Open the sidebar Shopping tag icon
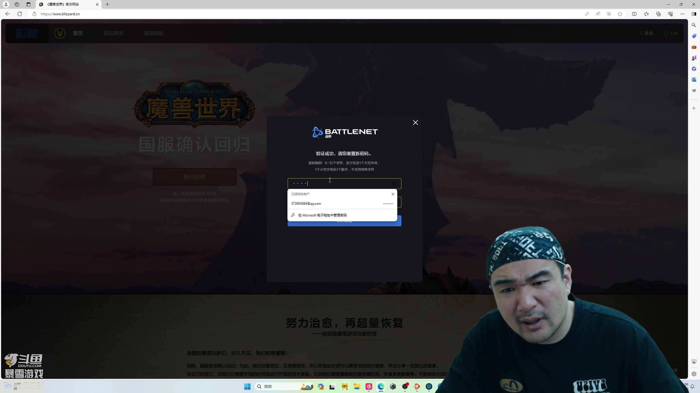Image resolution: width=700 pixels, height=393 pixels. click(x=694, y=36)
